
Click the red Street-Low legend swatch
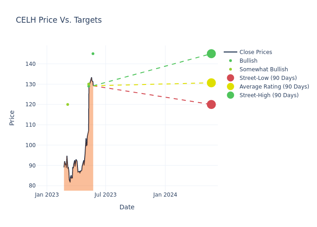231,78
